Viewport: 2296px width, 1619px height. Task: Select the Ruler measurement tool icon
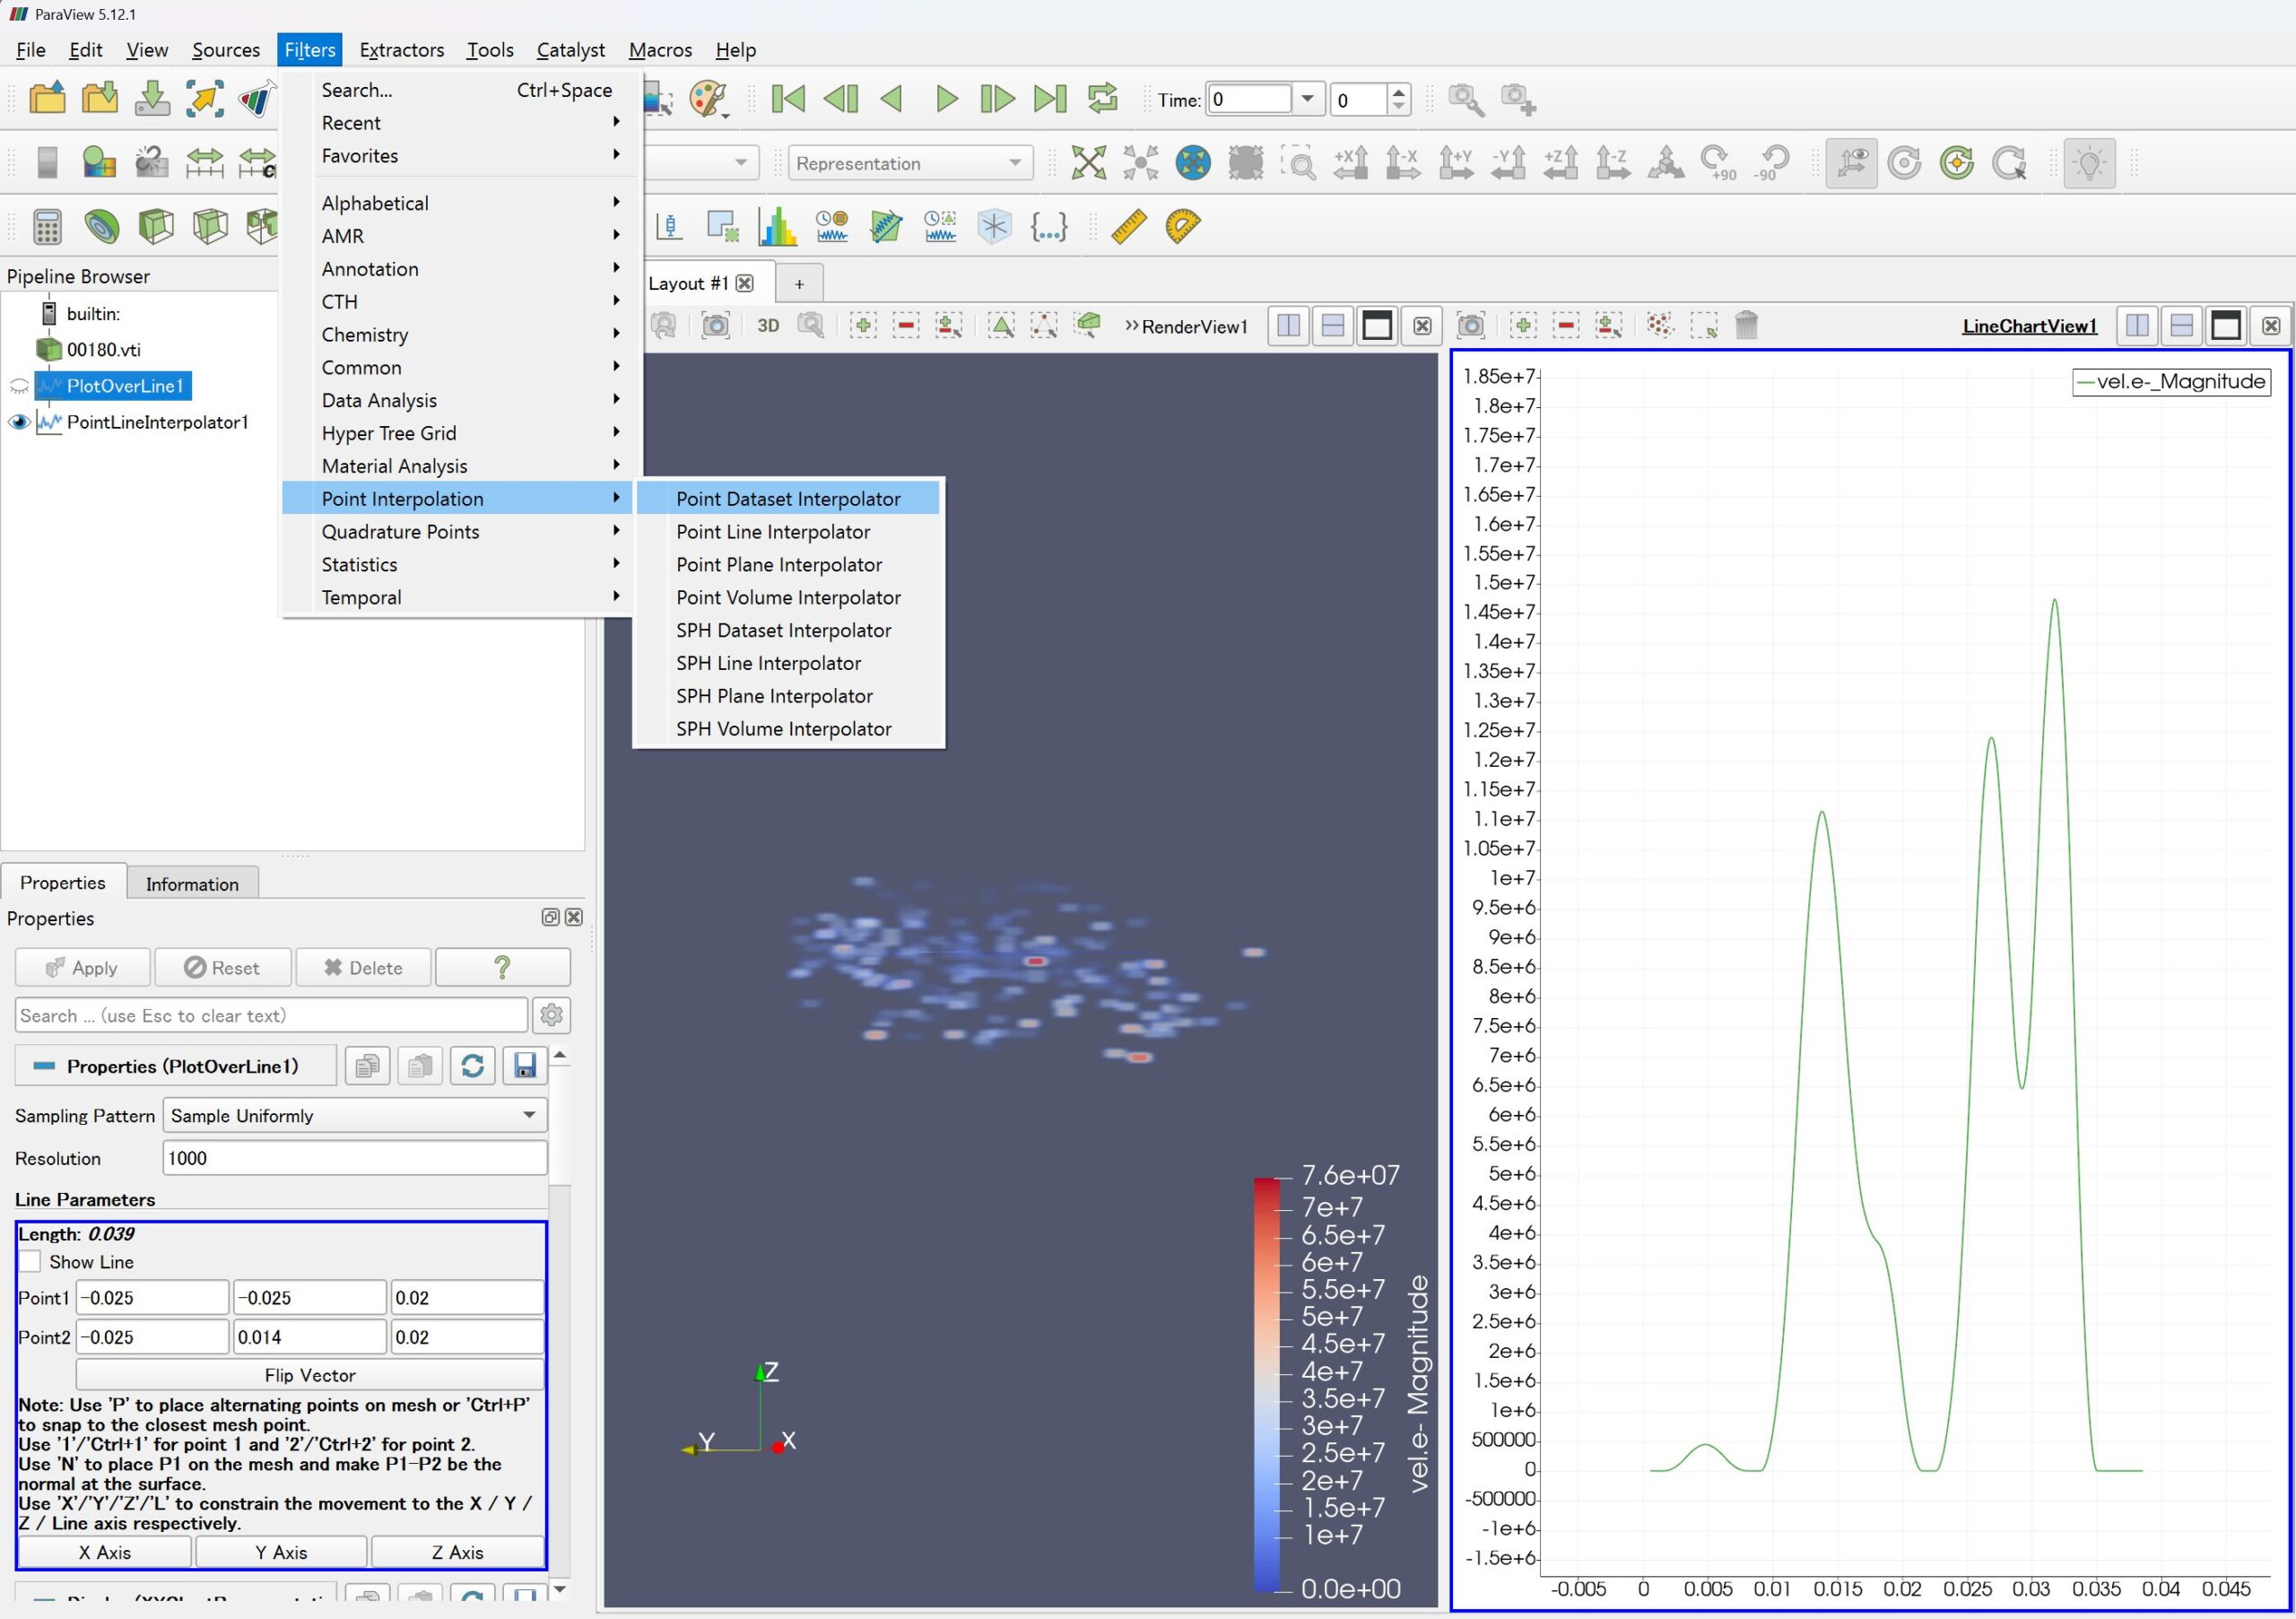coord(1128,226)
